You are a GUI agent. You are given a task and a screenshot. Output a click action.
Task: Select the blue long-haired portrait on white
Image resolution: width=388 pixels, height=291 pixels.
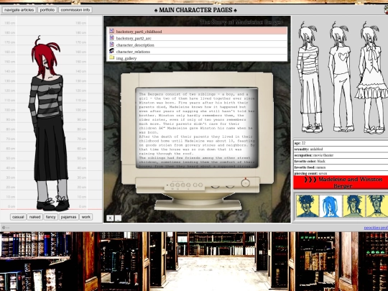pyautogui.click(x=331, y=206)
